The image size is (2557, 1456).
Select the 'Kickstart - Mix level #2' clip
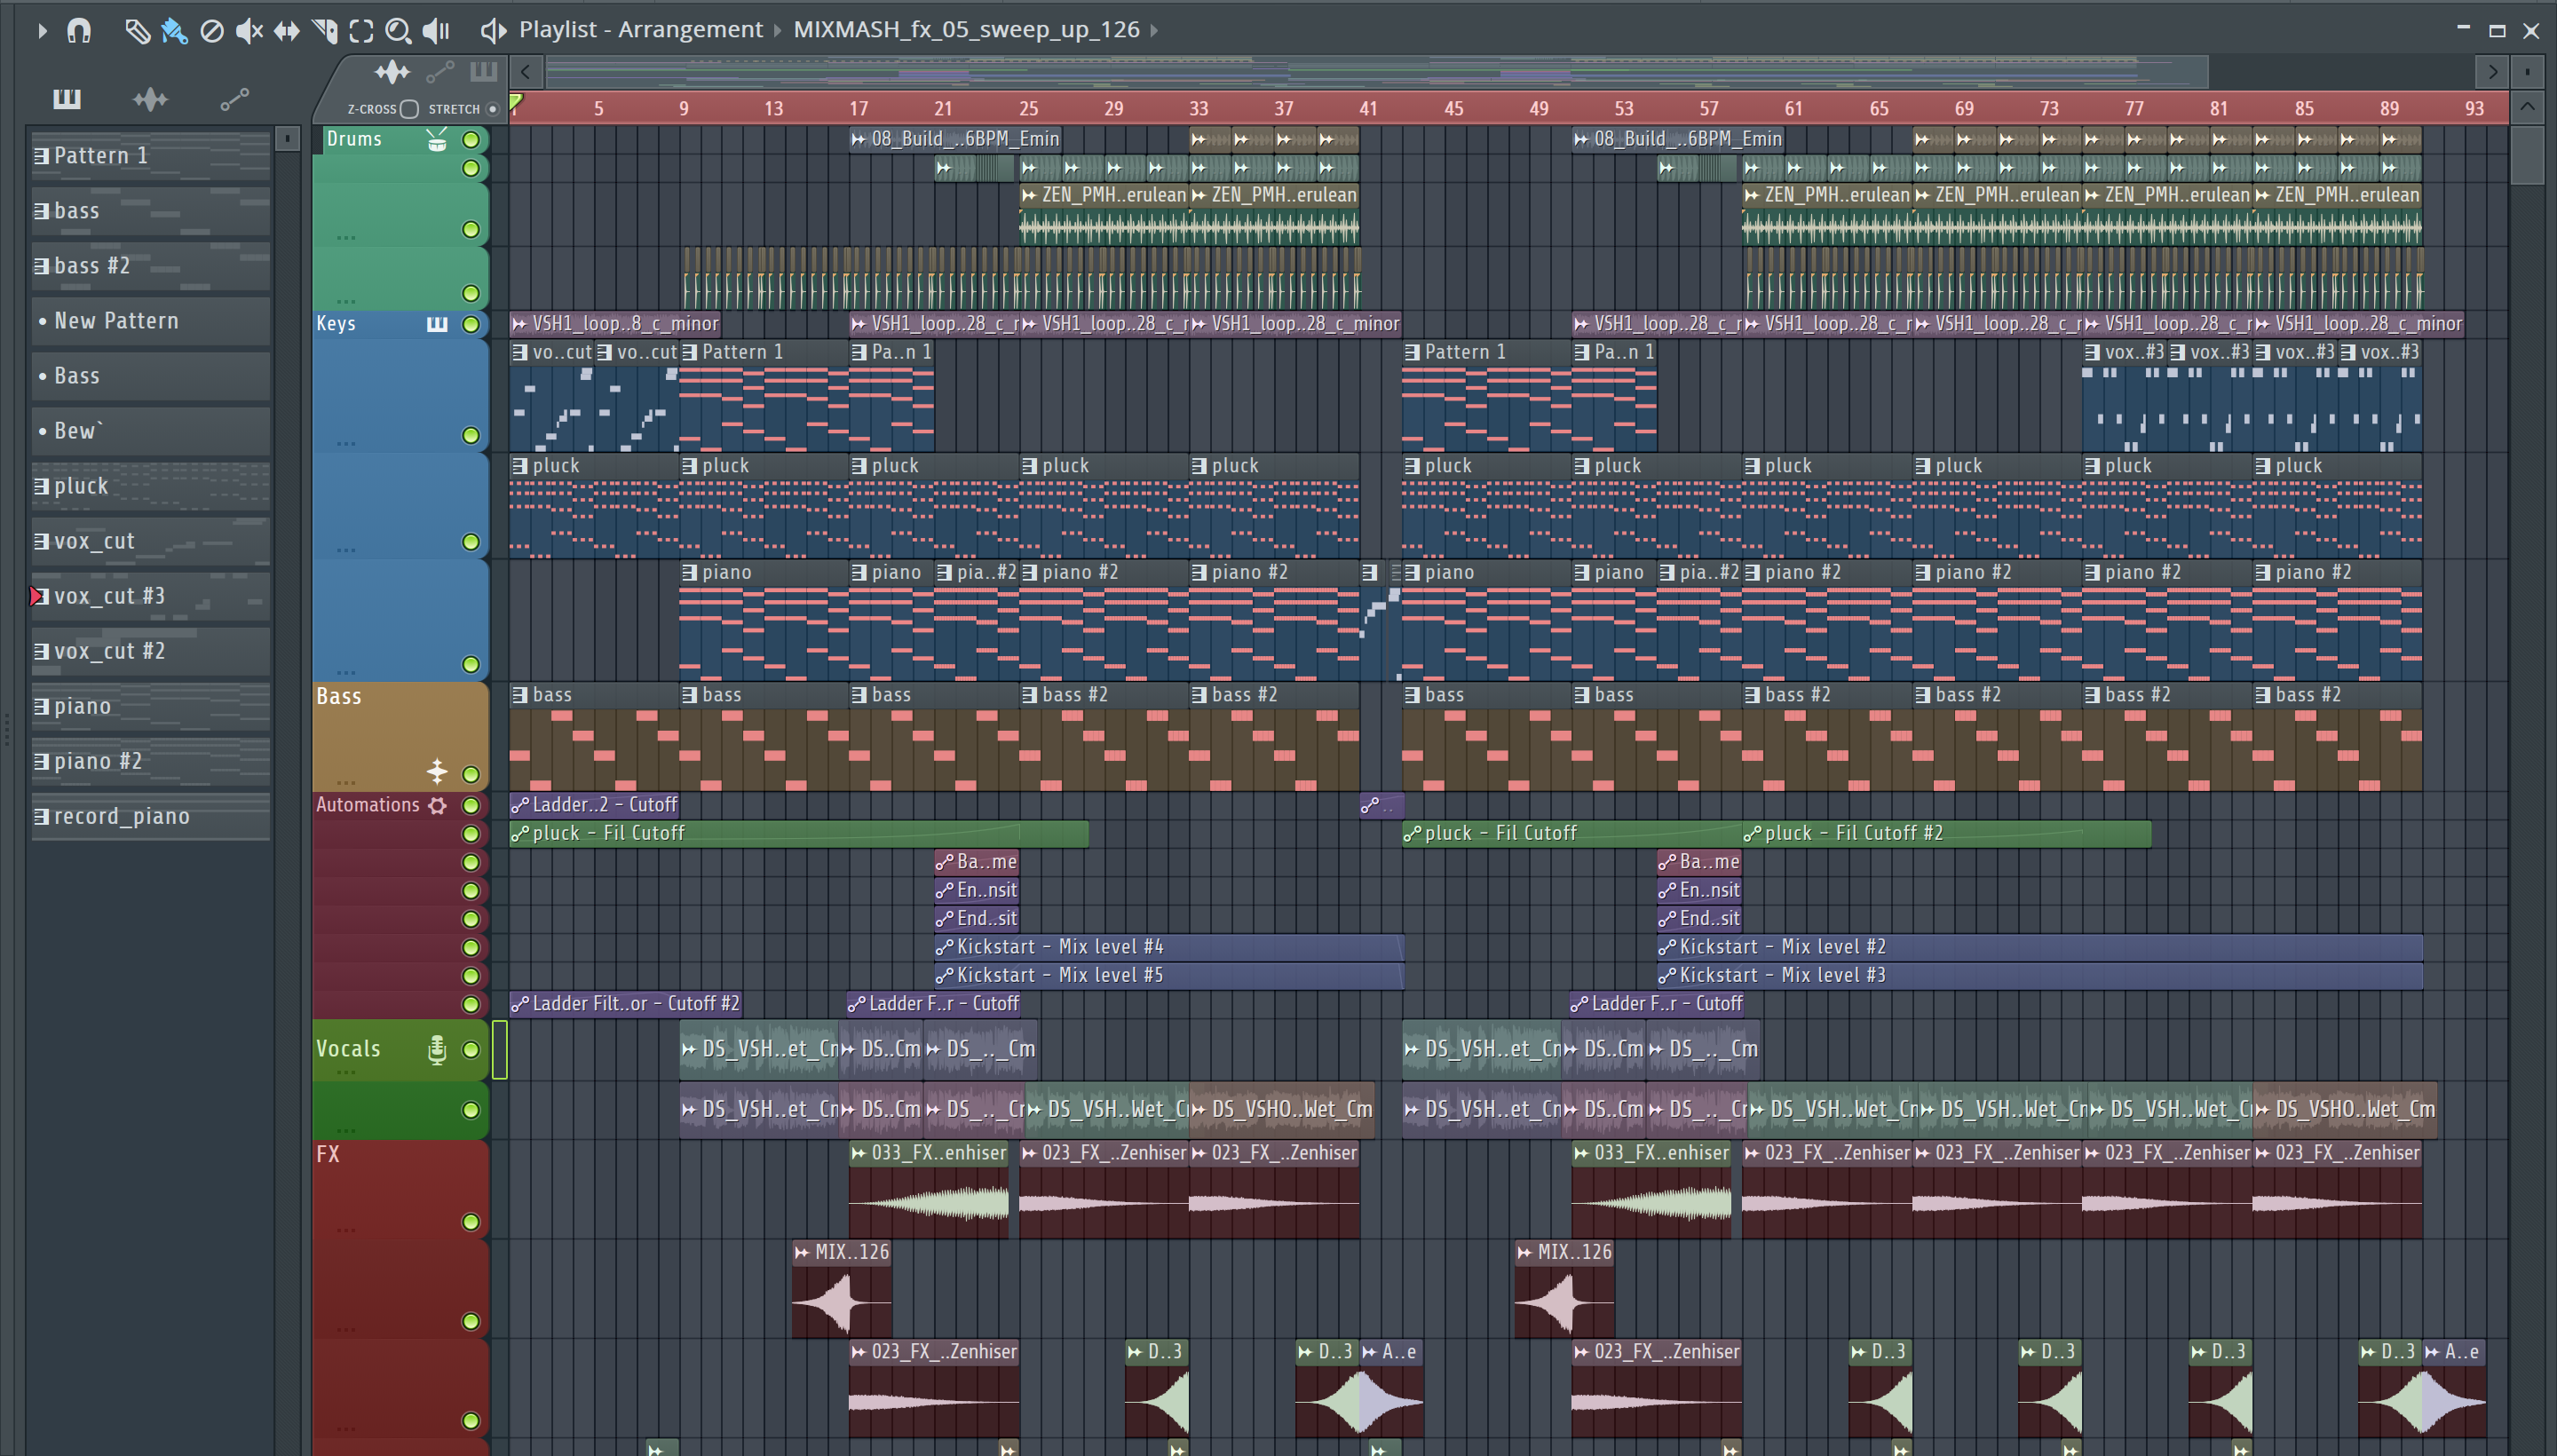tap(2040, 947)
